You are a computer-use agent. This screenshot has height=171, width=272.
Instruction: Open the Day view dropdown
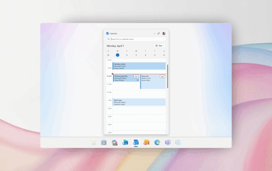click(160, 46)
